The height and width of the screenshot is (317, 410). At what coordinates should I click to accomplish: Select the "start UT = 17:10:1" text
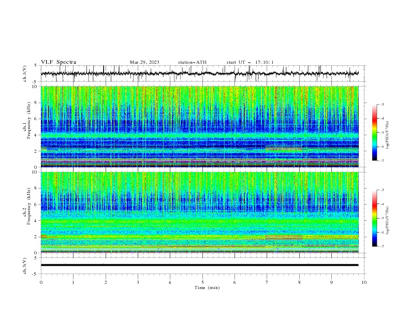tap(250, 62)
